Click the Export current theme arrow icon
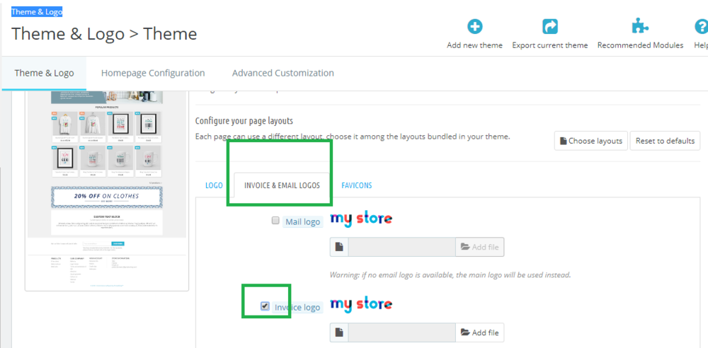Viewport: 708px width, 348px height. [x=550, y=27]
